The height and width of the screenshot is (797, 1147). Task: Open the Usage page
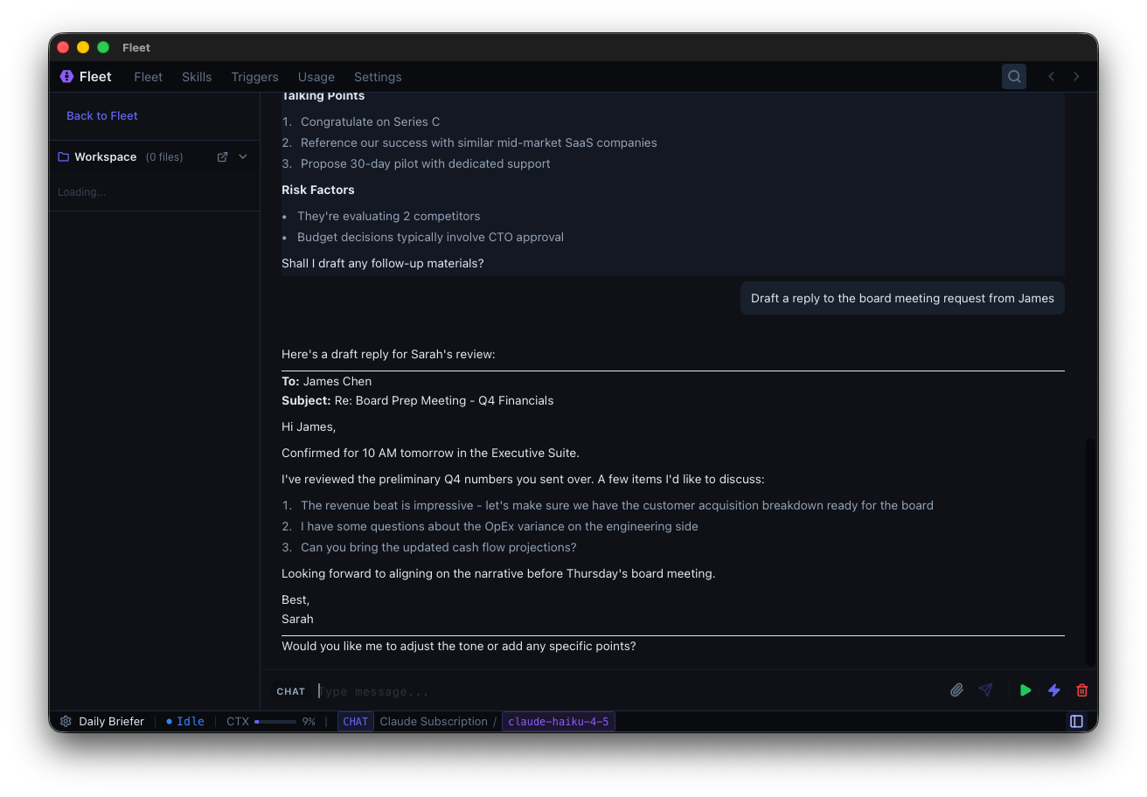pyautogui.click(x=316, y=76)
